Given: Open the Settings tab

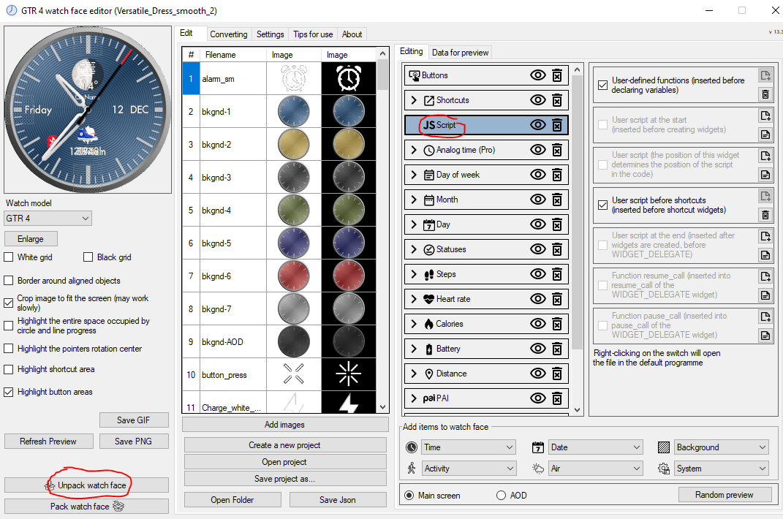Looking at the screenshot, I should (271, 34).
